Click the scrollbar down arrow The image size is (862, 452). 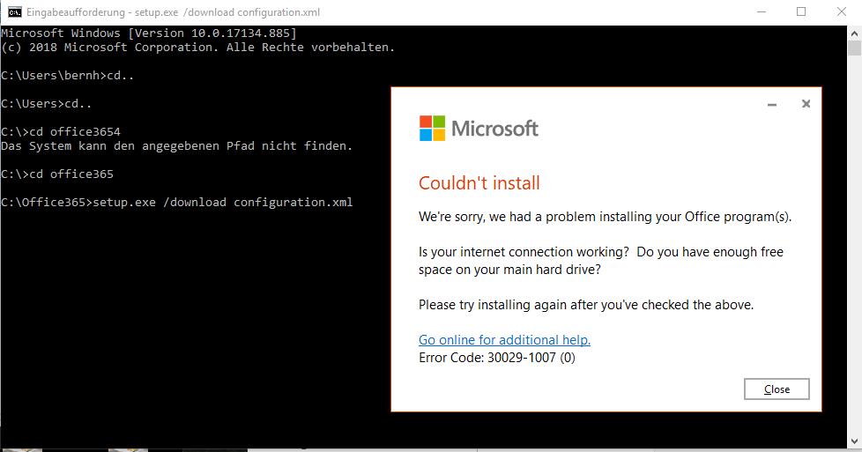point(854,441)
